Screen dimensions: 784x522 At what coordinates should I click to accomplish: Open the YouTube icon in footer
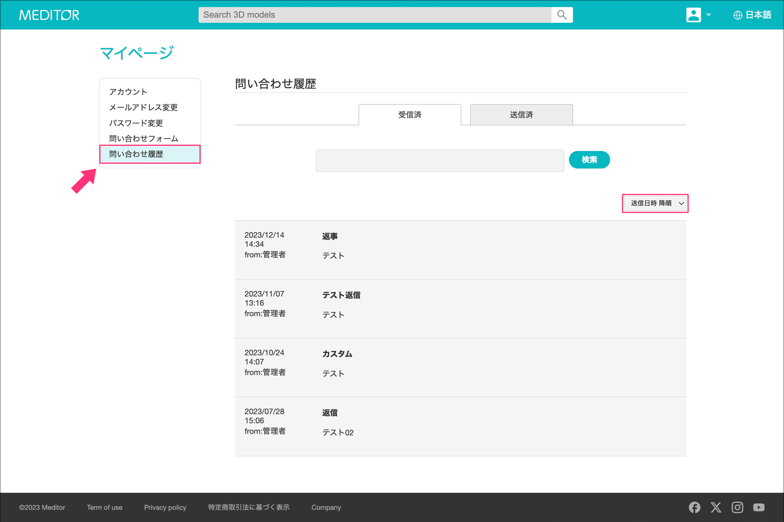(x=759, y=507)
